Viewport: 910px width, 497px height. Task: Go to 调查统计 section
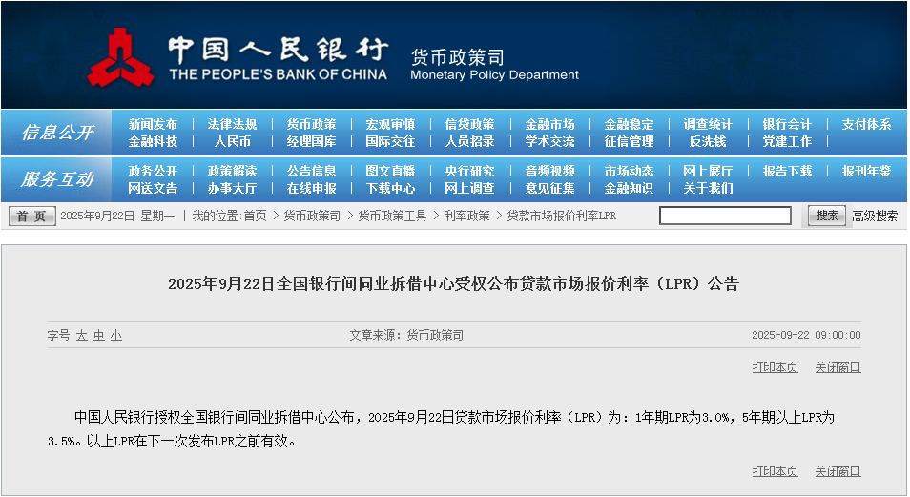coord(708,124)
